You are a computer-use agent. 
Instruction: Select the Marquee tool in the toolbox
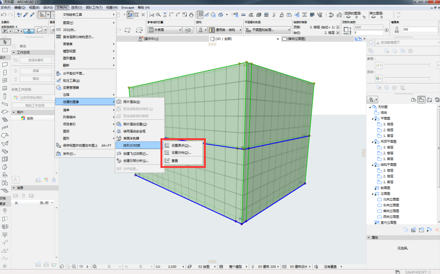5,50
